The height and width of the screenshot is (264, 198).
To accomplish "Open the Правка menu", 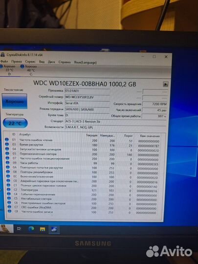I will [16, 62].
